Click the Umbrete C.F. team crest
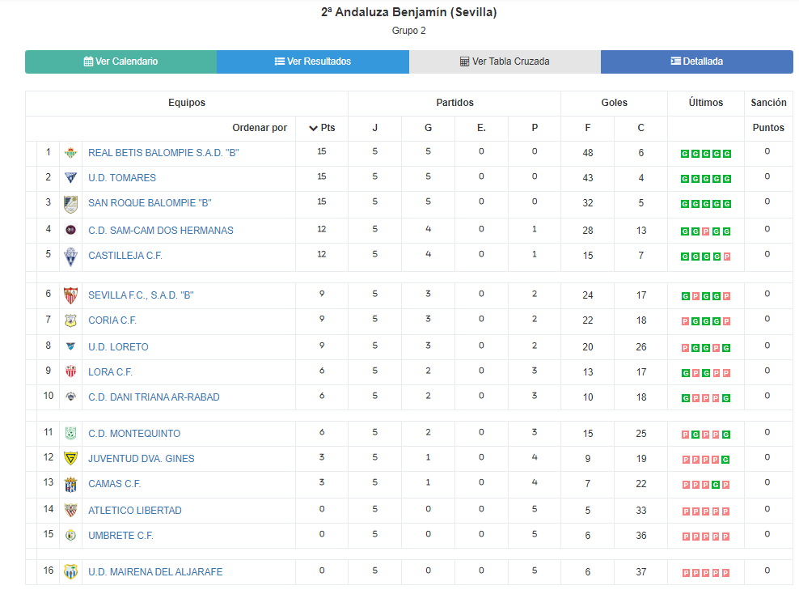Viewport: 799px width, 594px height. pos(71,536)
